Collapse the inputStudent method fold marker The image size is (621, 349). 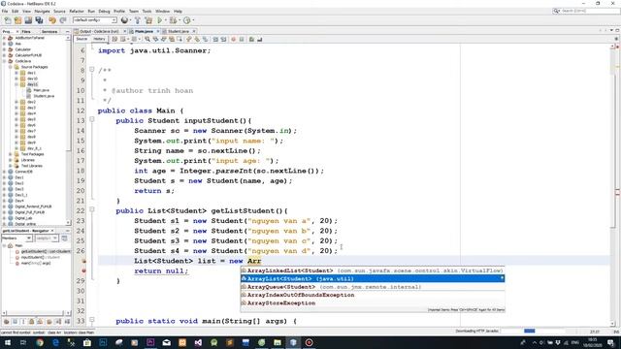[92, 119]
